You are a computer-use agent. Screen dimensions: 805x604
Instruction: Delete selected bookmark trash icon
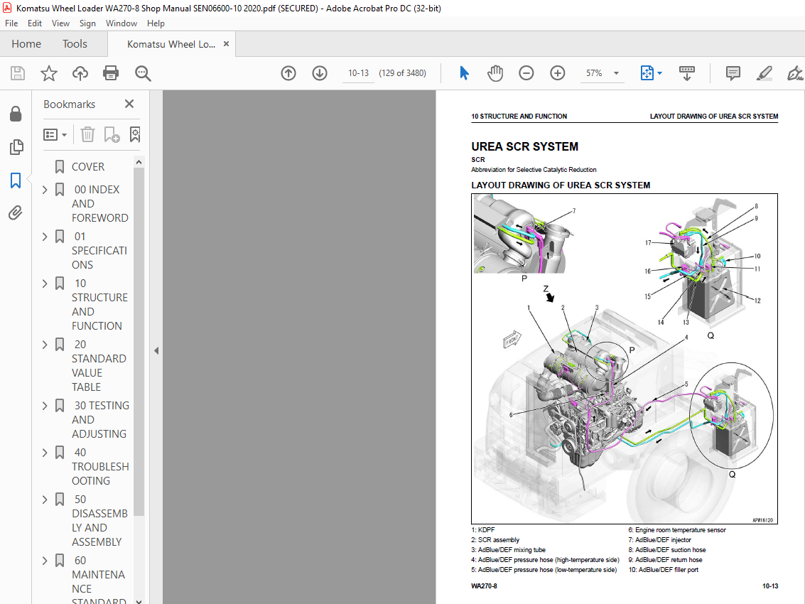[x=88, y=134]
